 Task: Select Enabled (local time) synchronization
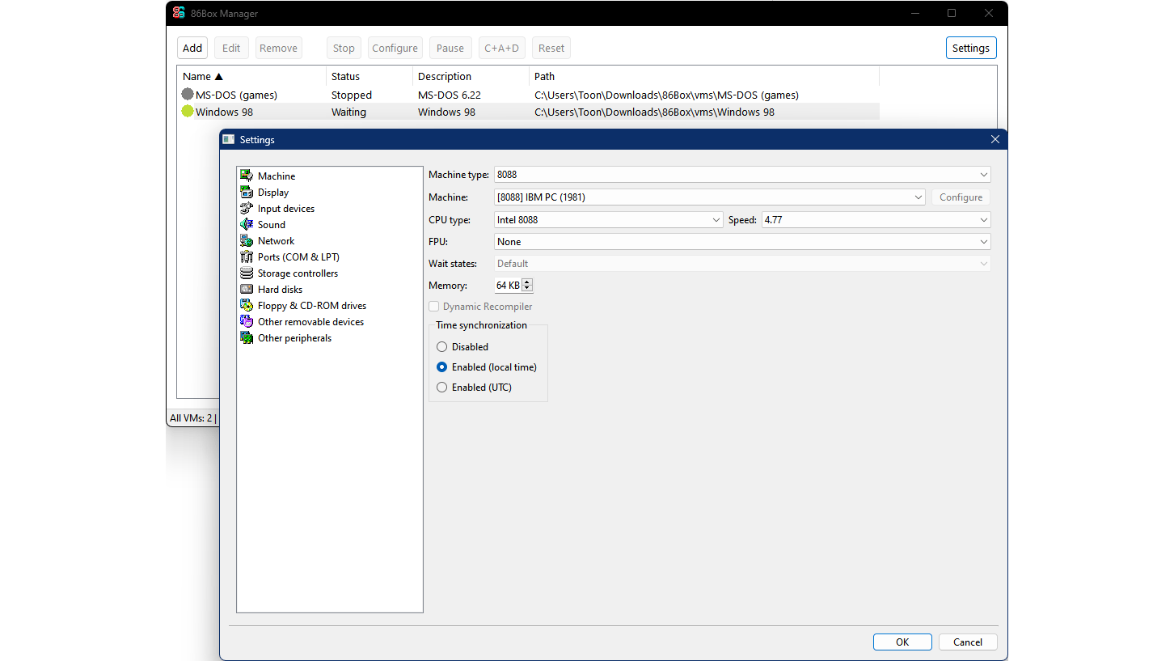coord(441,367)
